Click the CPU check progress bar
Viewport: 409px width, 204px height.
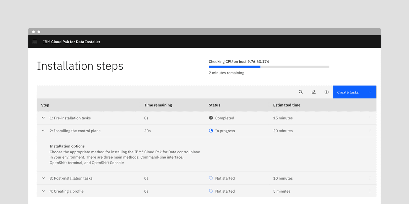click(x=269, y=67)
